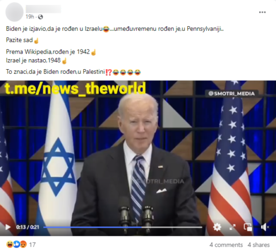This screenshot has height=251, width=276.
Task: Open the 19h timestamp link
Action: 30,17
